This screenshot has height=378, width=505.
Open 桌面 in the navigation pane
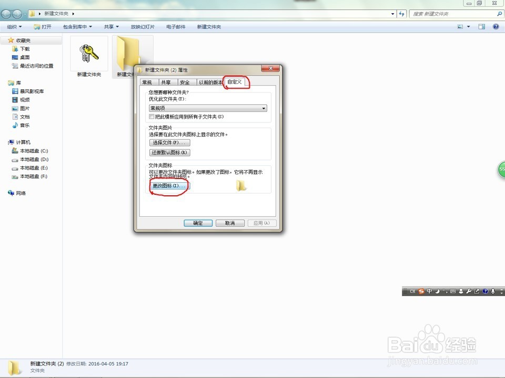[x=25, y=57]
